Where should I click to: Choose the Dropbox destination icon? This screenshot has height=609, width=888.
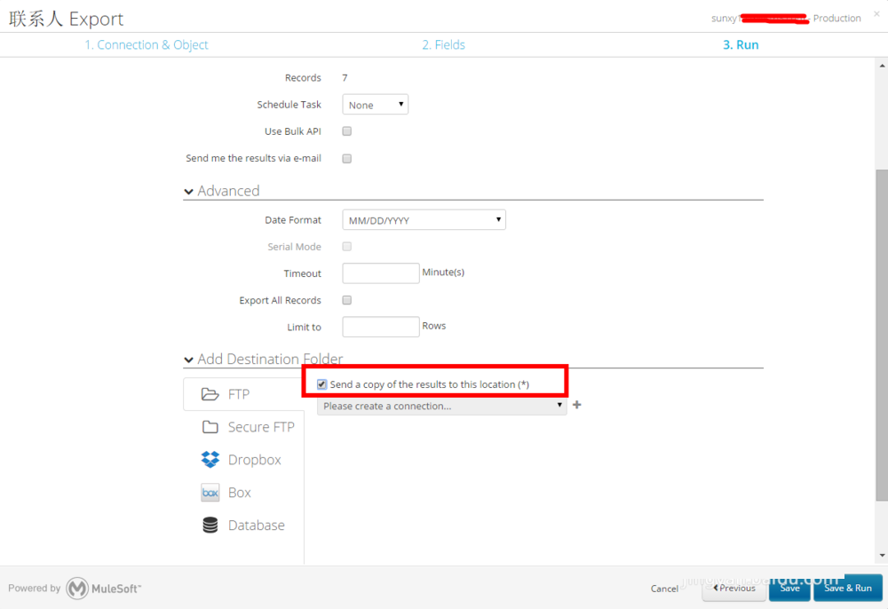tap(210, 460)
